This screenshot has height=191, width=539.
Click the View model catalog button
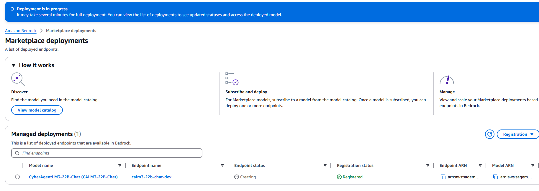(37, 110)
